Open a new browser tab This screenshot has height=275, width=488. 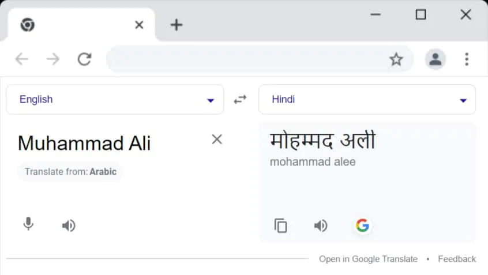pyautogui.click(x=176, y=25)
